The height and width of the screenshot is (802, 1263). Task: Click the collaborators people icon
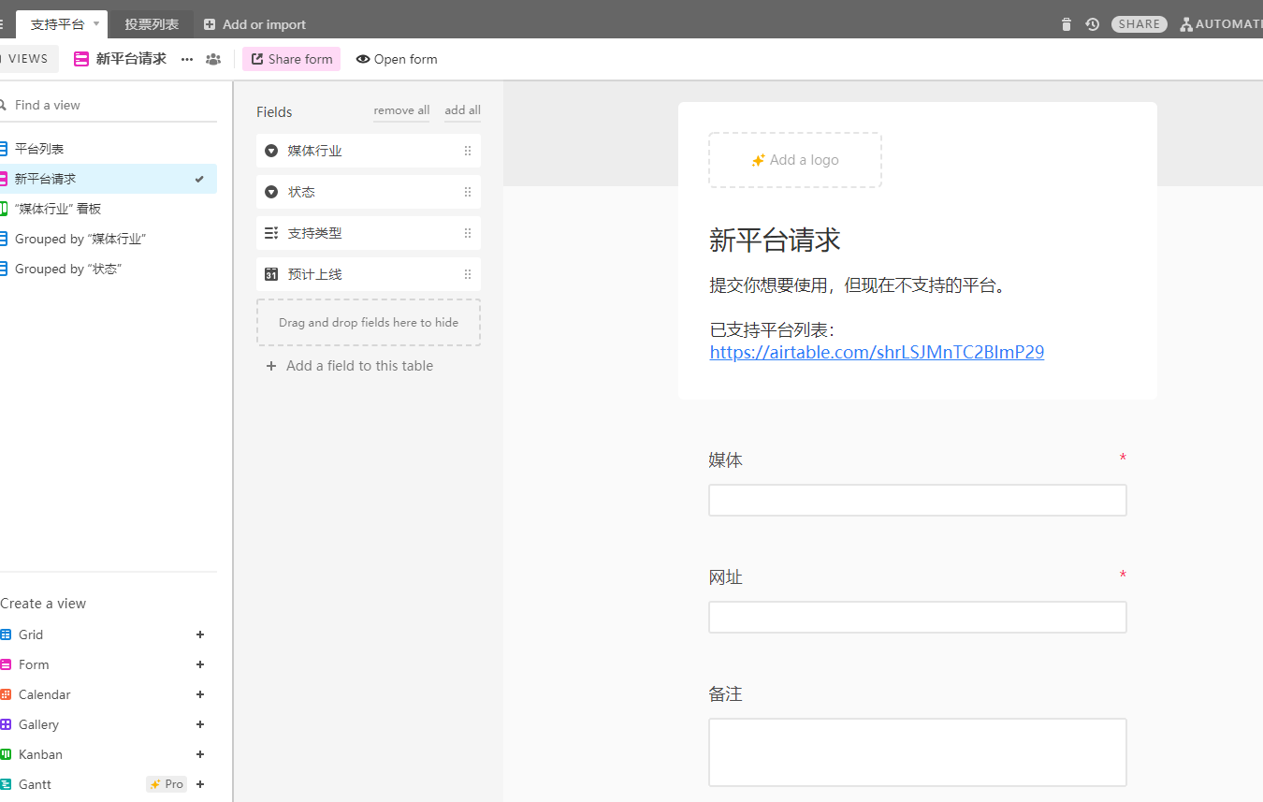tap(213, 59)
